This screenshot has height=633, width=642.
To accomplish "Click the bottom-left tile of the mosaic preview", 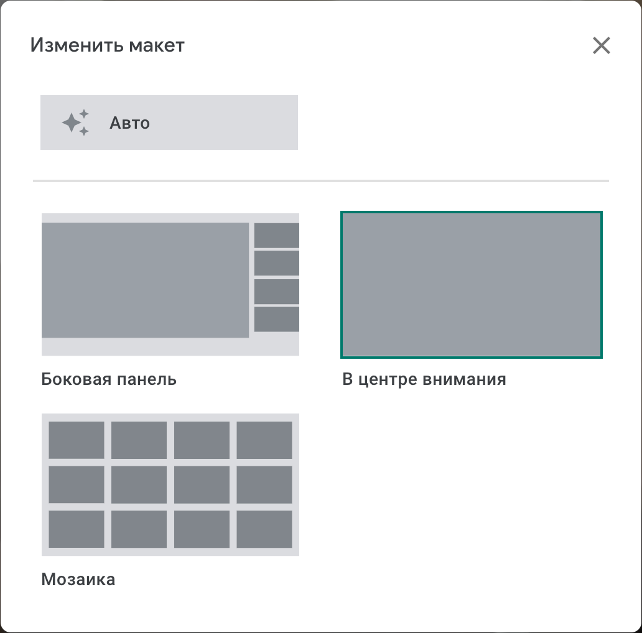I will point(77,529).
